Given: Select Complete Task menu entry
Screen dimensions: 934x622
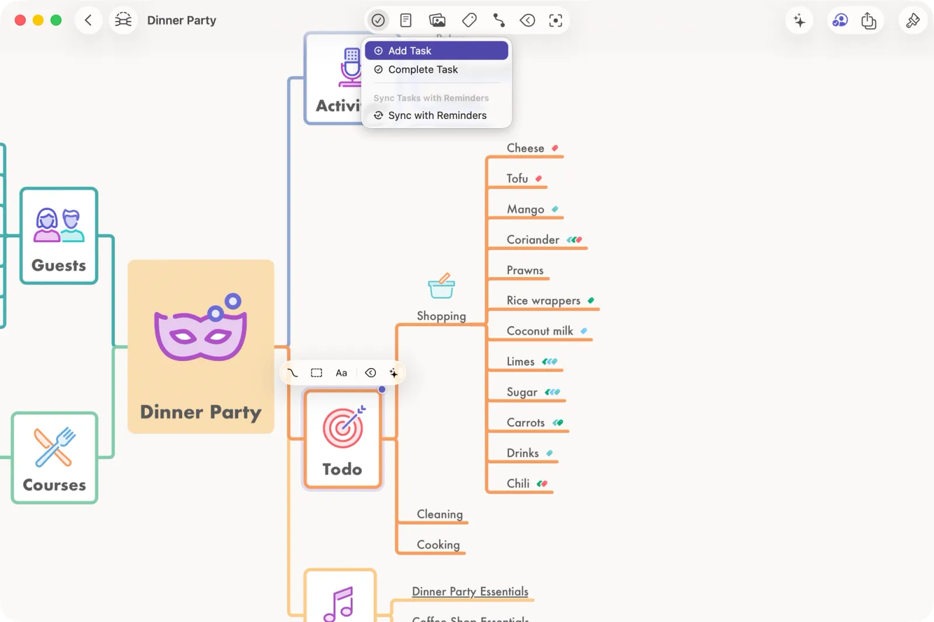Looking at the screenshot, I should coord(437,69).
